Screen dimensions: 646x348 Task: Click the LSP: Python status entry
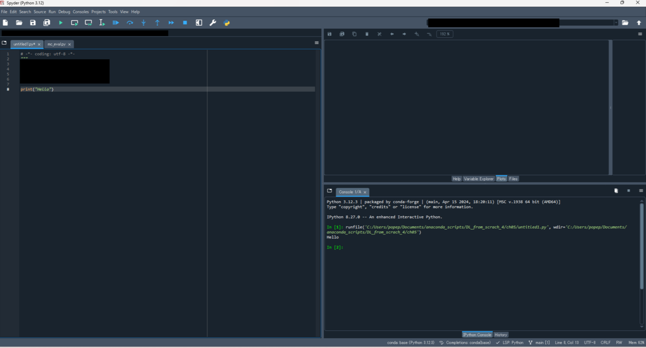[509, 343]
